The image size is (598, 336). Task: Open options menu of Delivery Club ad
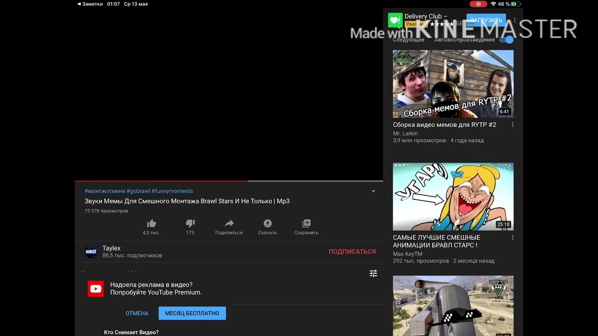tap(514, 21)
